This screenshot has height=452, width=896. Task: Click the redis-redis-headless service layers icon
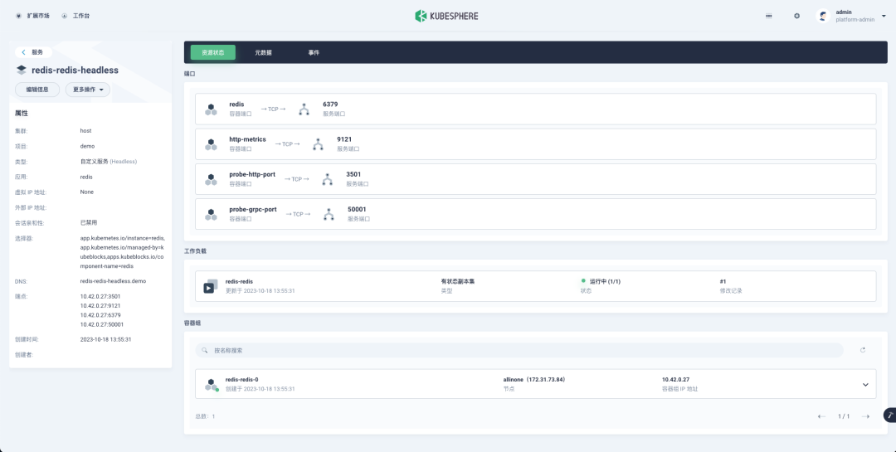[21, 70]
